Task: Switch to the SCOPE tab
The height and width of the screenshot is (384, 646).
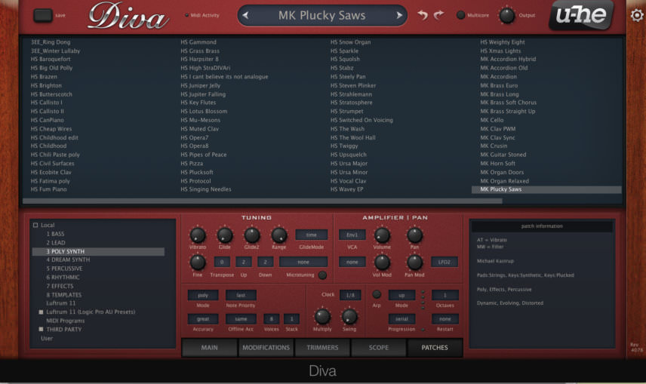Action: pyautogui.click(x=379, y=348)
